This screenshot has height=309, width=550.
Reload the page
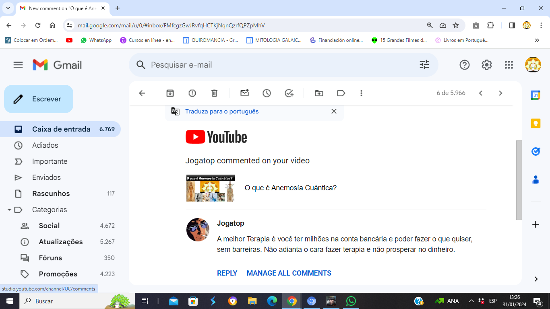[x=38, y=25]
